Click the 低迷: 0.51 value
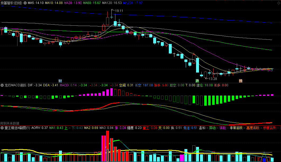This screenshot has width=281, height=162. click(x=190, y=128)
